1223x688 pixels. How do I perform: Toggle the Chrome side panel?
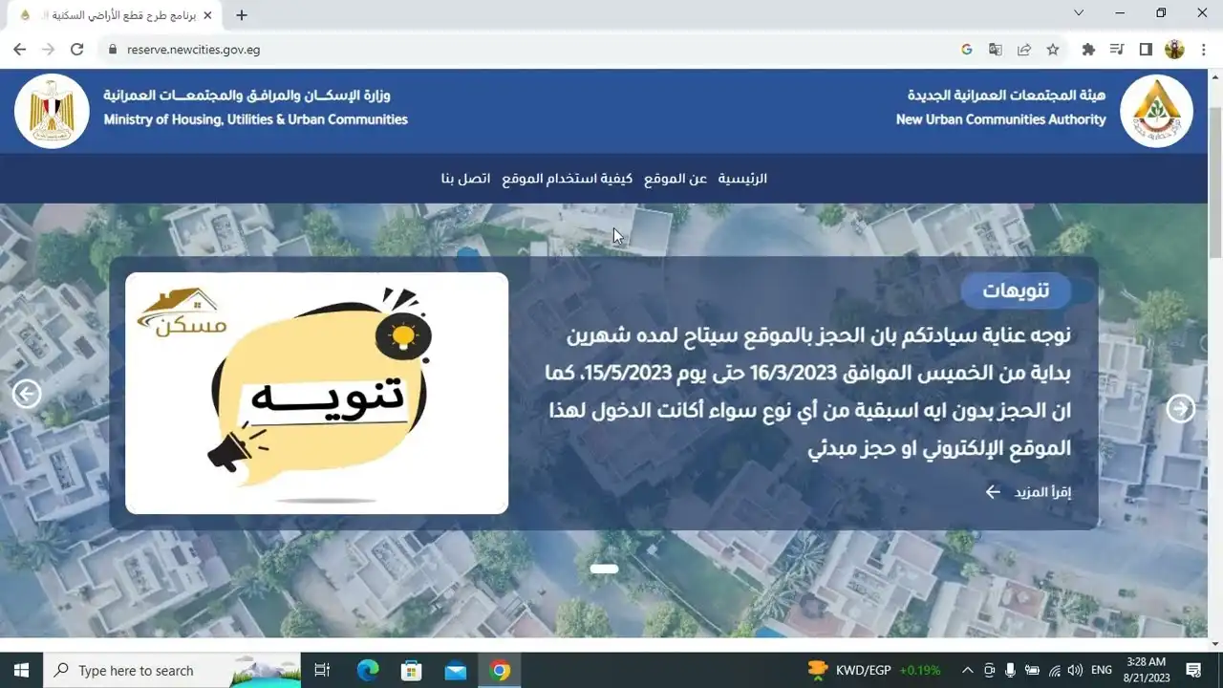click(1146, 50)
